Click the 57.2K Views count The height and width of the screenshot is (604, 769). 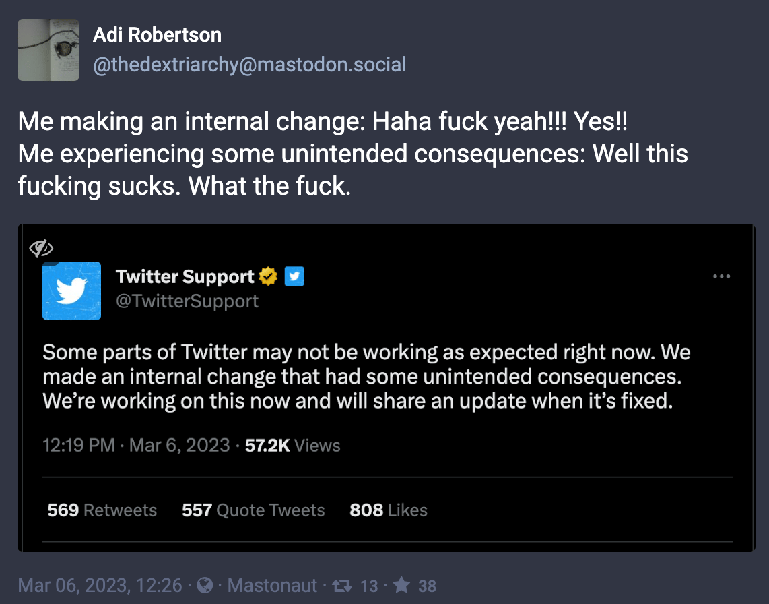click(293, 446)
